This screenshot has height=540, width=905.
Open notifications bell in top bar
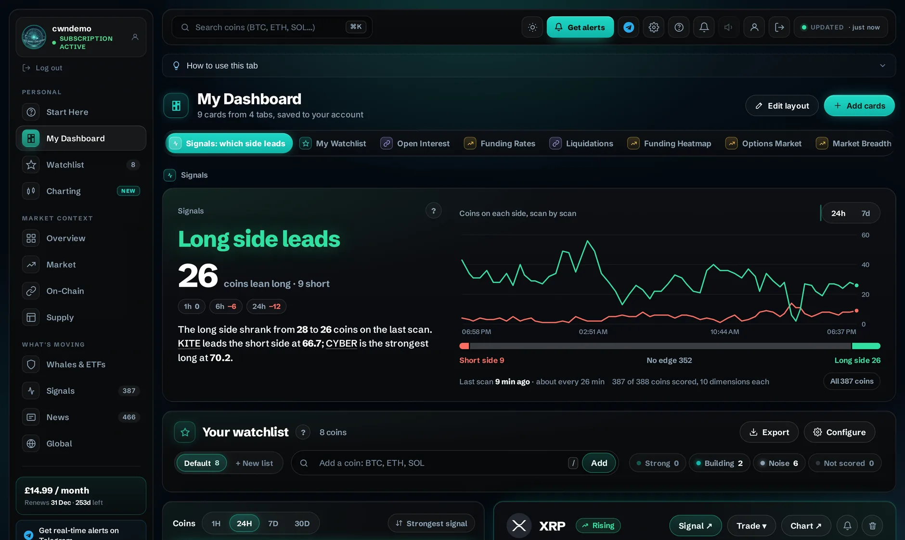[704, 27]
